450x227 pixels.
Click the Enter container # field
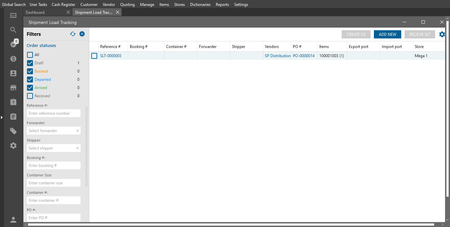(x=54, y=200)
